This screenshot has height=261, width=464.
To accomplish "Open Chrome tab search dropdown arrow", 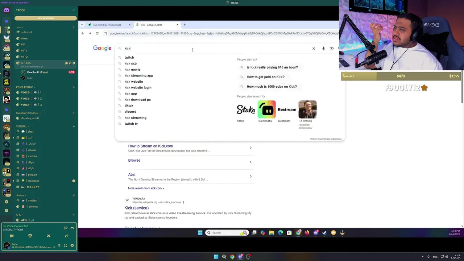I will 82,25.
